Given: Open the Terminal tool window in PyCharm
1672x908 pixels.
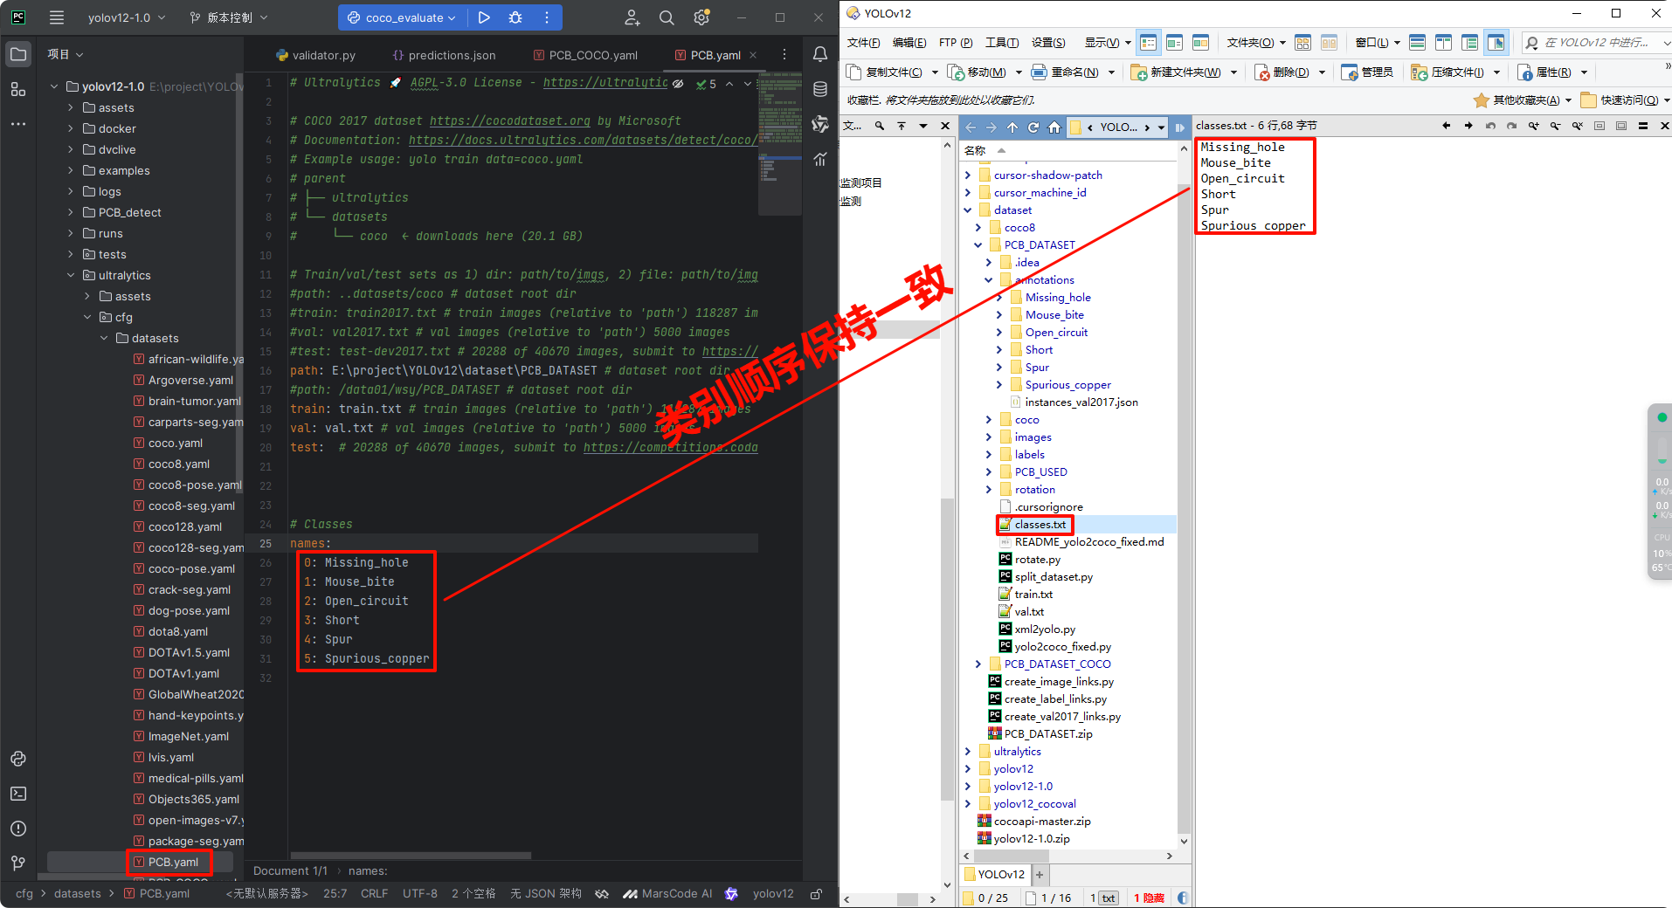Looking at the screenshot, I should (x=18, y=794).
